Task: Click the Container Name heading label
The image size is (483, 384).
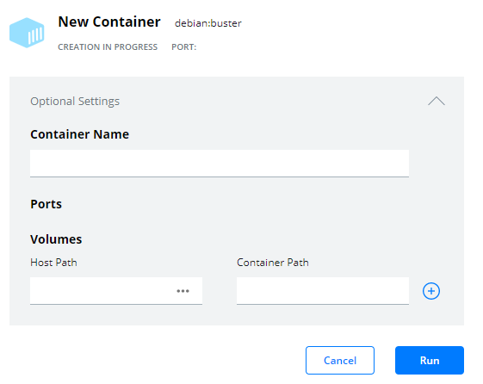Action: tap(79, 134)
